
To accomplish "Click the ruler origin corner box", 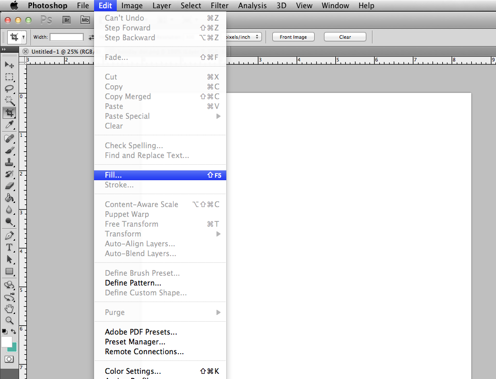I will [23, 60].
